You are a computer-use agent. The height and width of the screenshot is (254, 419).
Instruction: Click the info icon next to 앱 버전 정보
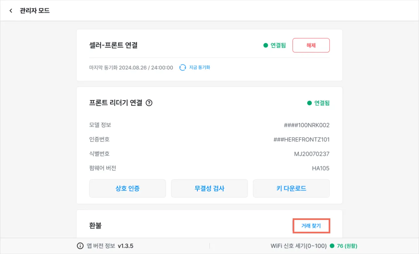coord(80,246)
